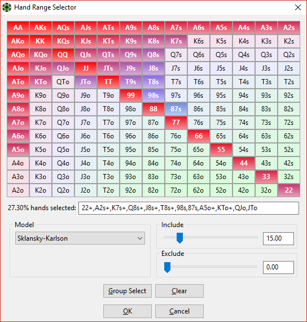Image resolution: width=307 pixels, height=322 pixels.
Task: Select the 93s hand cell
Action: coord(266,95)
